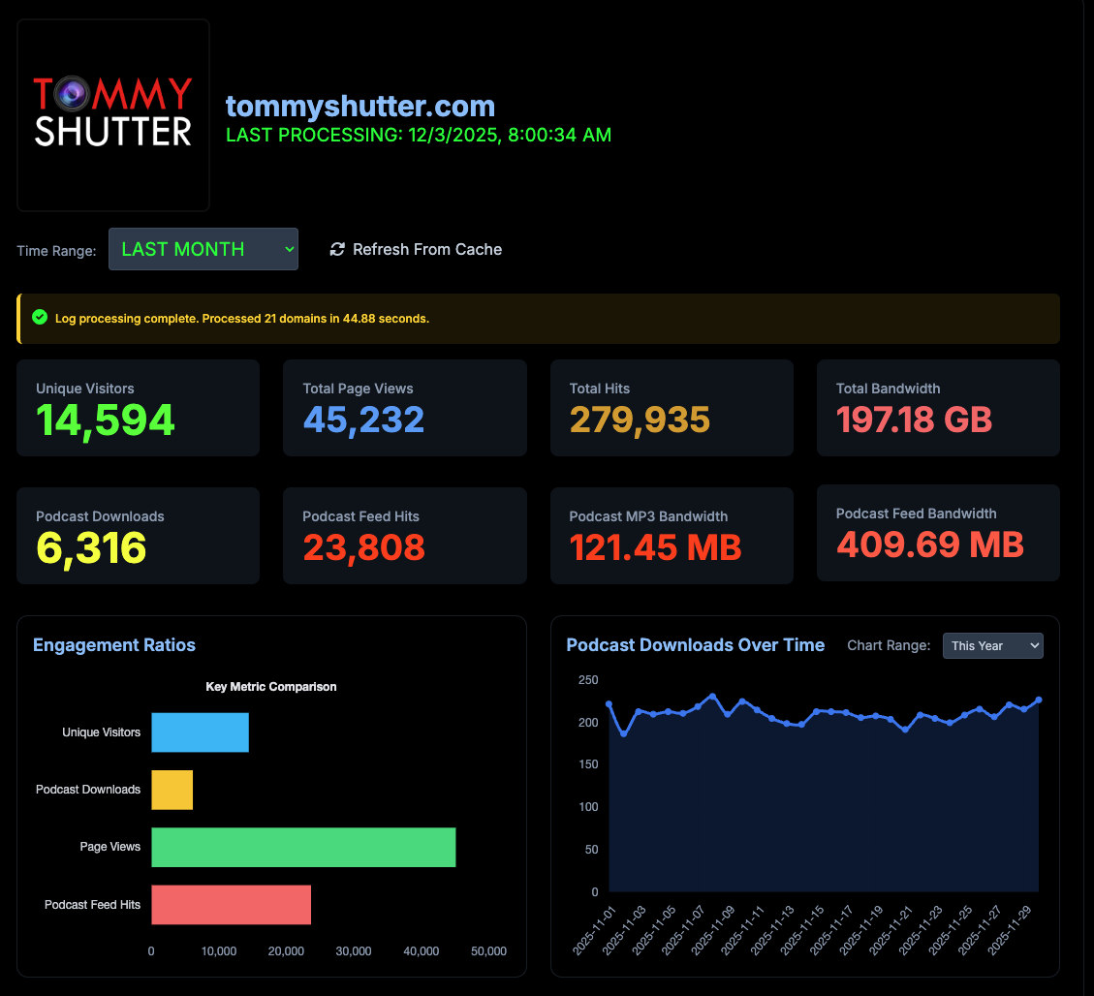
Task: Select the Total Hits card
Action: pyautogui.click(x=672, y=408)
